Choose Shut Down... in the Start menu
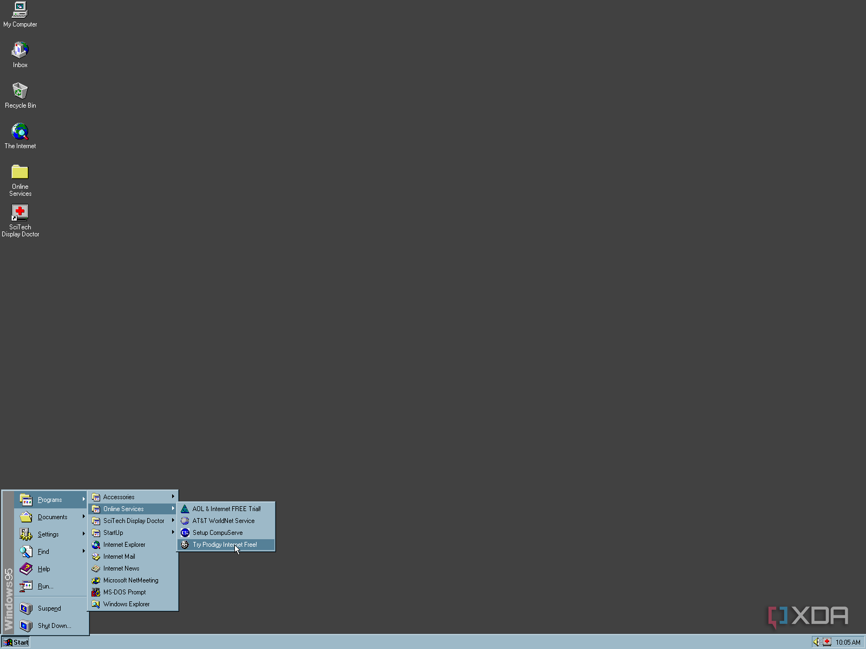 click(51, 626)
